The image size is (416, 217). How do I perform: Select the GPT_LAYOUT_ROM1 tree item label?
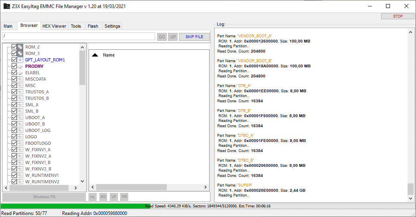click(x=45, y=60)
